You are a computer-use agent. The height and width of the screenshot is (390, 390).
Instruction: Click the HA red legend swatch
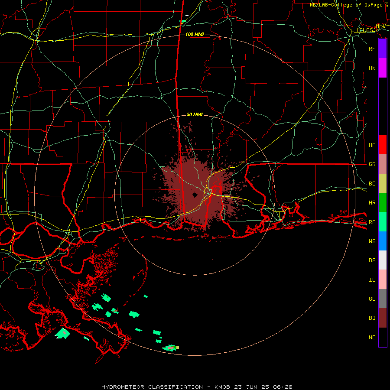383,145
